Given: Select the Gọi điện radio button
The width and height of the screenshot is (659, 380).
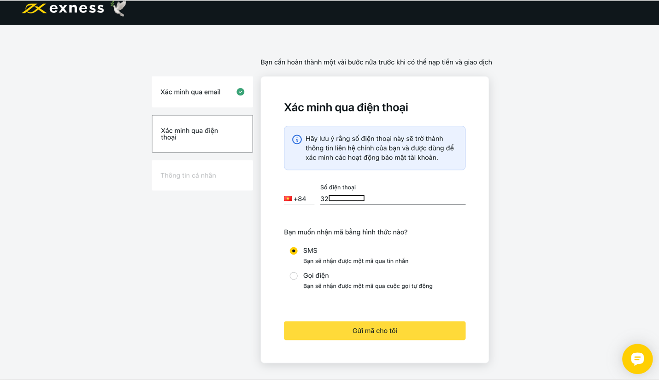Looking at the screenshot, I should [294, 276].
